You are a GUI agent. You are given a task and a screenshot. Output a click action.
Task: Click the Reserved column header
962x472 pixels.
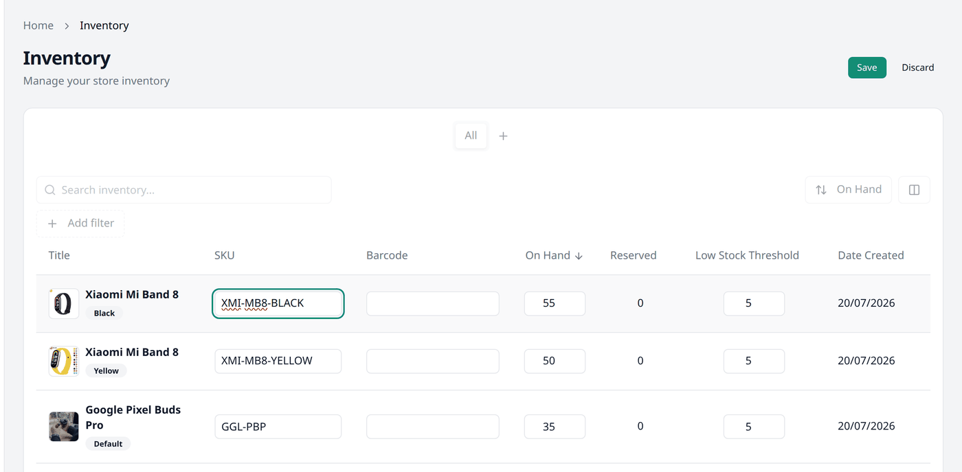(634, 255)
